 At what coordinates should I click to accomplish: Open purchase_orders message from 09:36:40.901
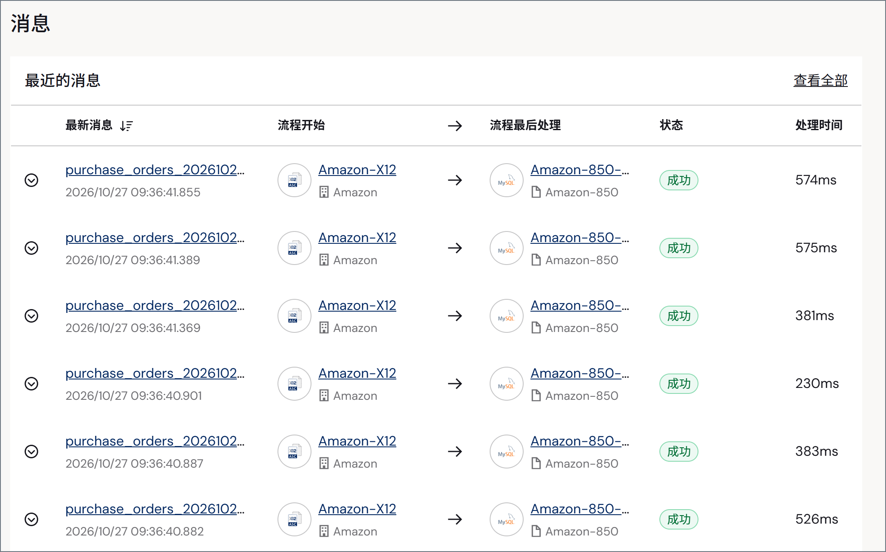[x=155, y=373]
